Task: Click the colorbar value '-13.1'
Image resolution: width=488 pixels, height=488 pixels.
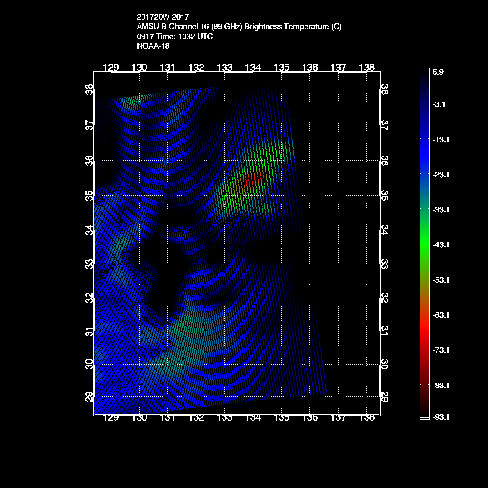Action: [441, 140]
